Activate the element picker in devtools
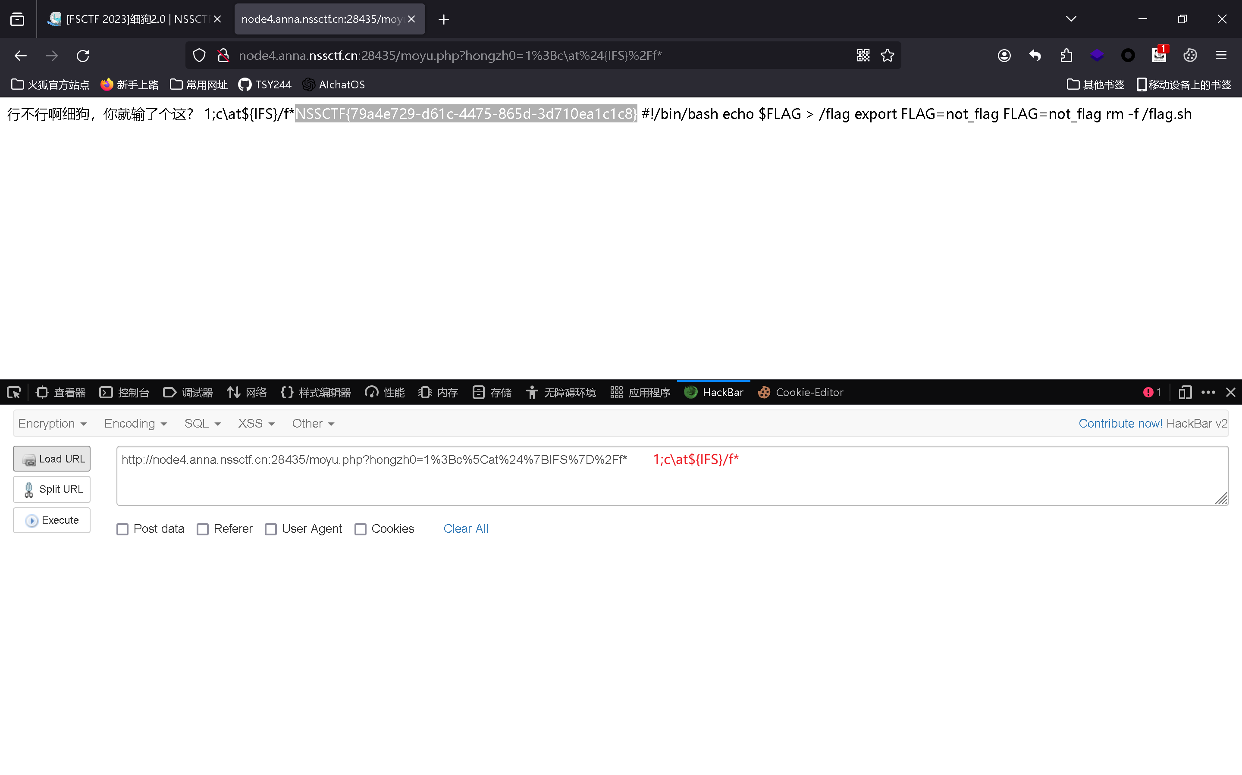Image resolution: width=1242 pixels, height=775 pixels. pos(14,393)
